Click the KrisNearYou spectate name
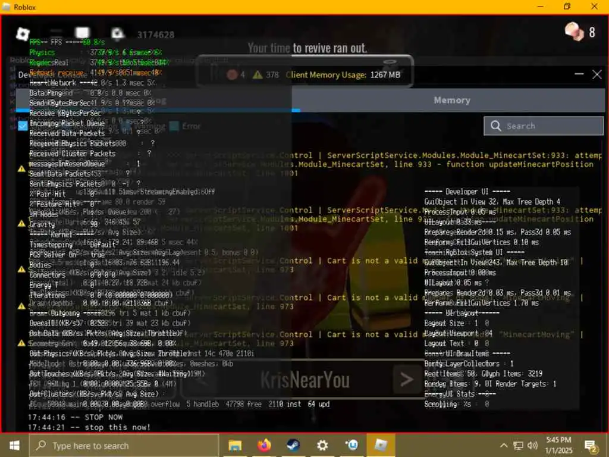The height and width of the screenshot is (457, 609). 305,380
